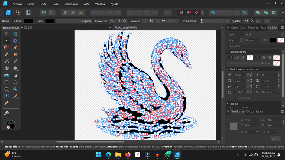Switch to Export Persona
The height and width of the screenshot is (160, 285).
(x=28, y=13)
